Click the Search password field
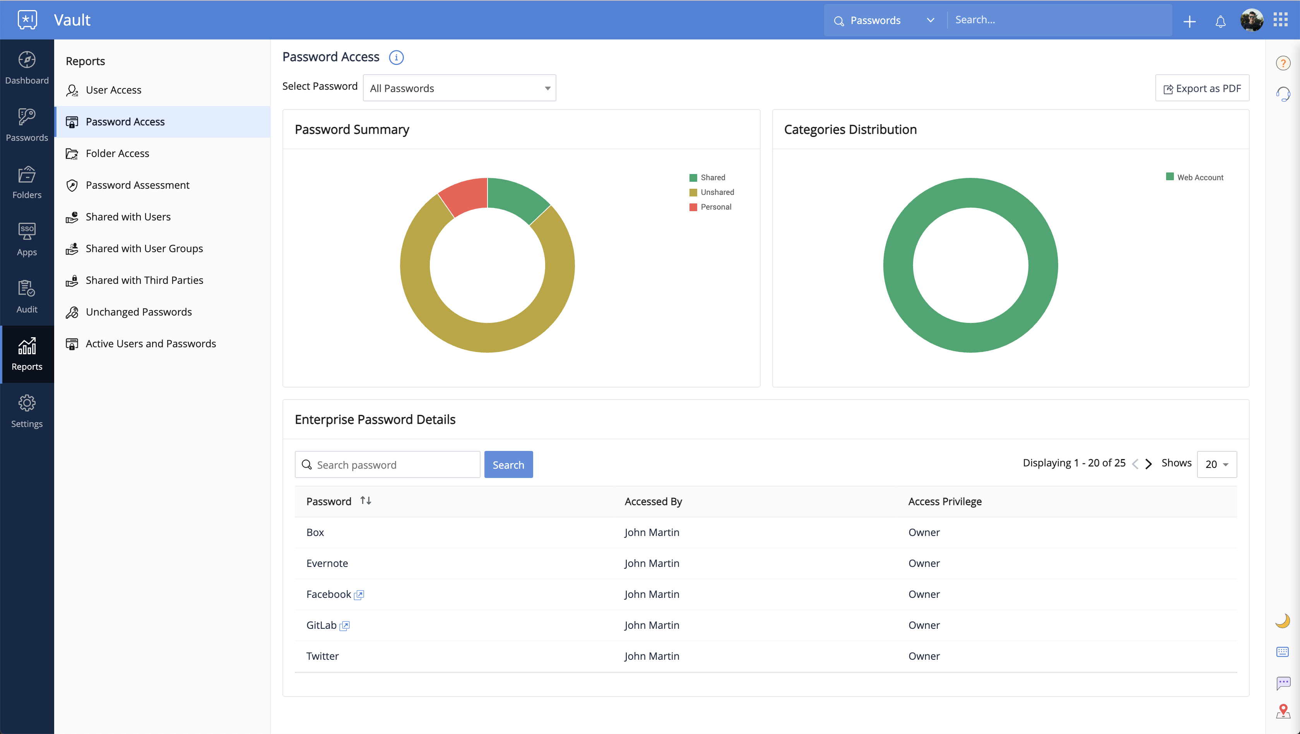 (x=387, y=464)
